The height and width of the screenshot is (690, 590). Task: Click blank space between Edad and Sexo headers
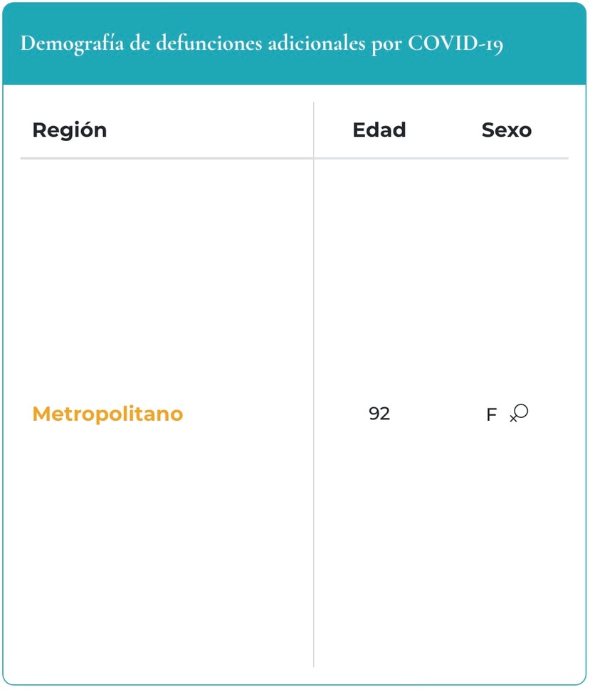[444, 130]
